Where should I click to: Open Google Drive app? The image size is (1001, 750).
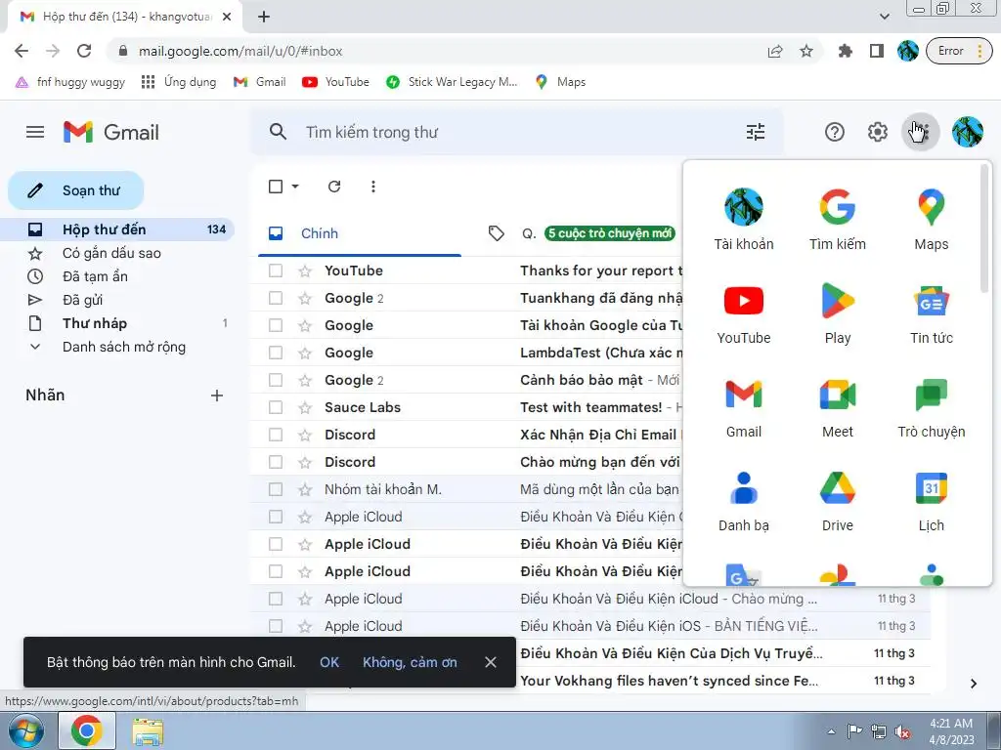(838, 501)
